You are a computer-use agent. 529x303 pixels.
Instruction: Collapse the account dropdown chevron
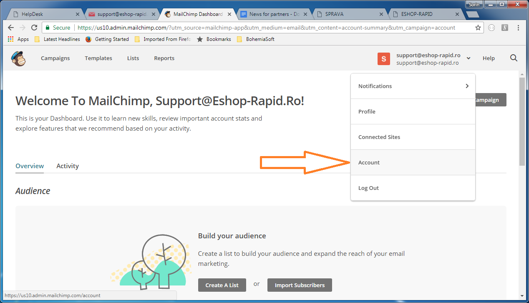[469, 58]
